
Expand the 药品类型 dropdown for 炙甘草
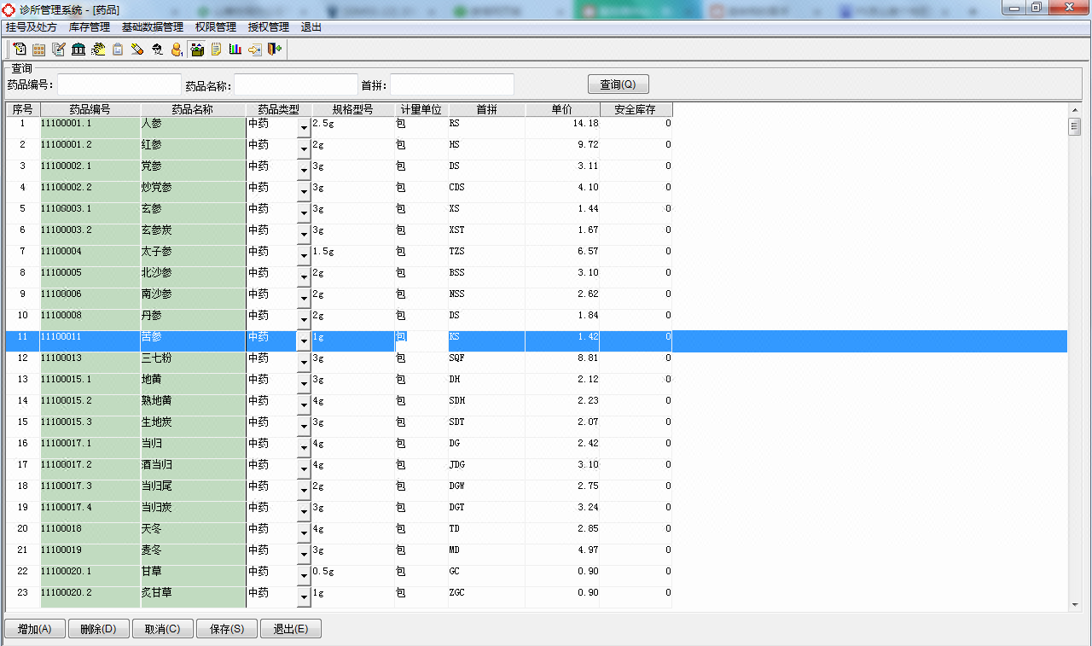click(x=303, y=597)
